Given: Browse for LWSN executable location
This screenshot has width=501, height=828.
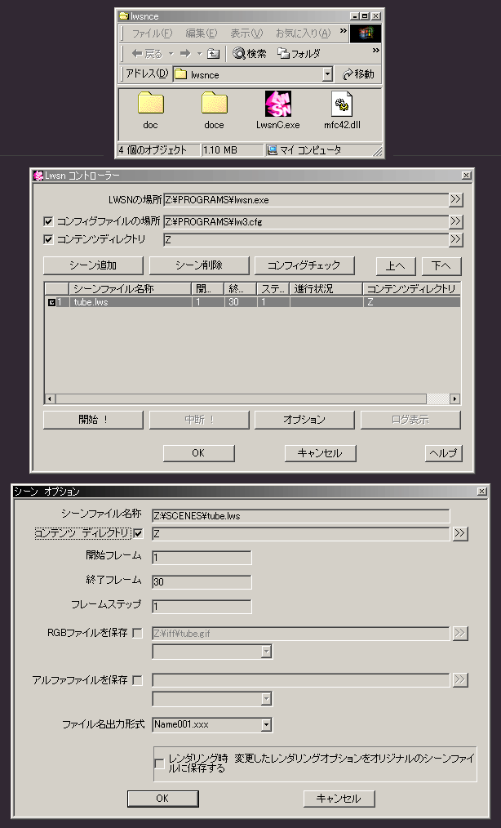Looking at the screenshot, I should (x=455, y=198).
